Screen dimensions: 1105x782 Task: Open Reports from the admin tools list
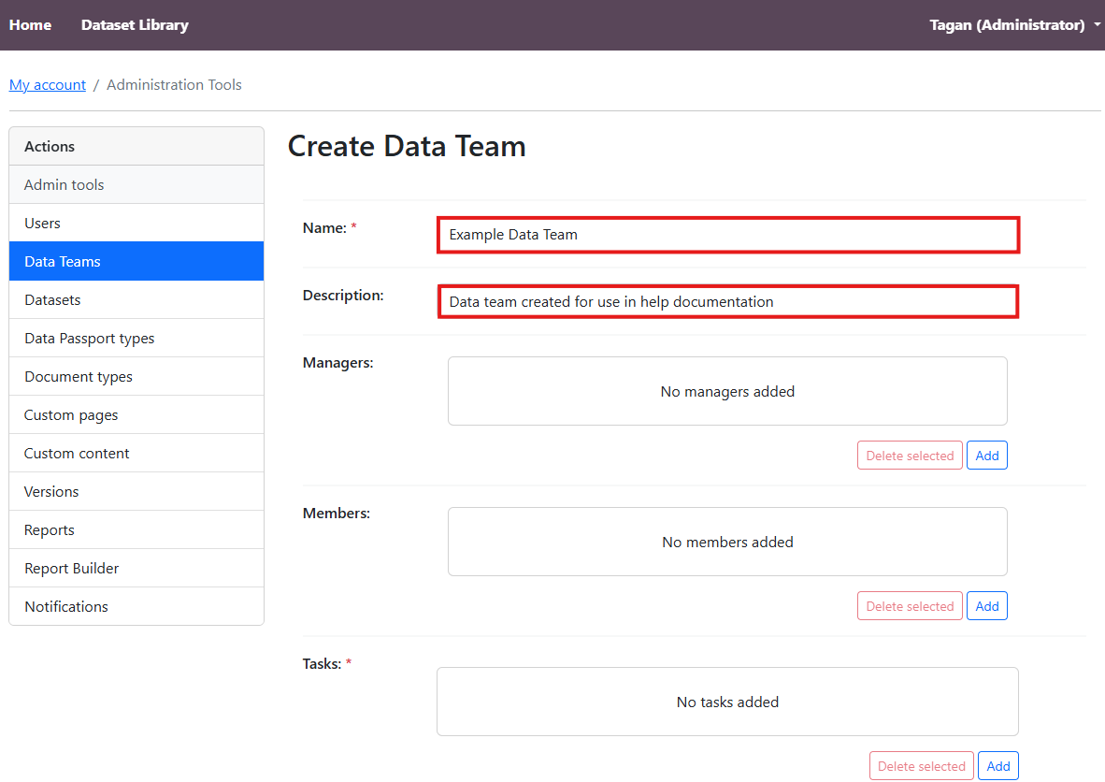click(50, 530)
